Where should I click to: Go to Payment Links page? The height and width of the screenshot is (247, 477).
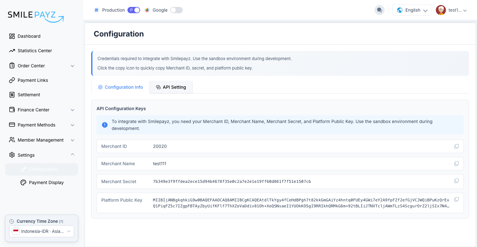click(42, 80)
